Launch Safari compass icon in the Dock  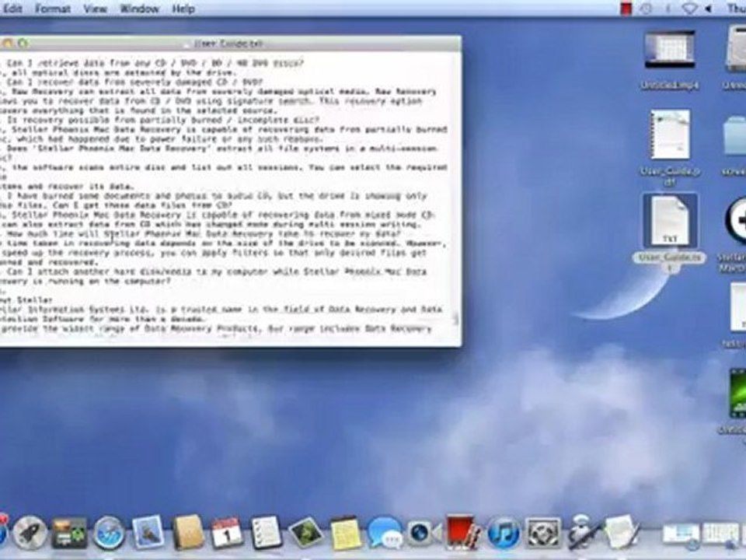(109, 533)
